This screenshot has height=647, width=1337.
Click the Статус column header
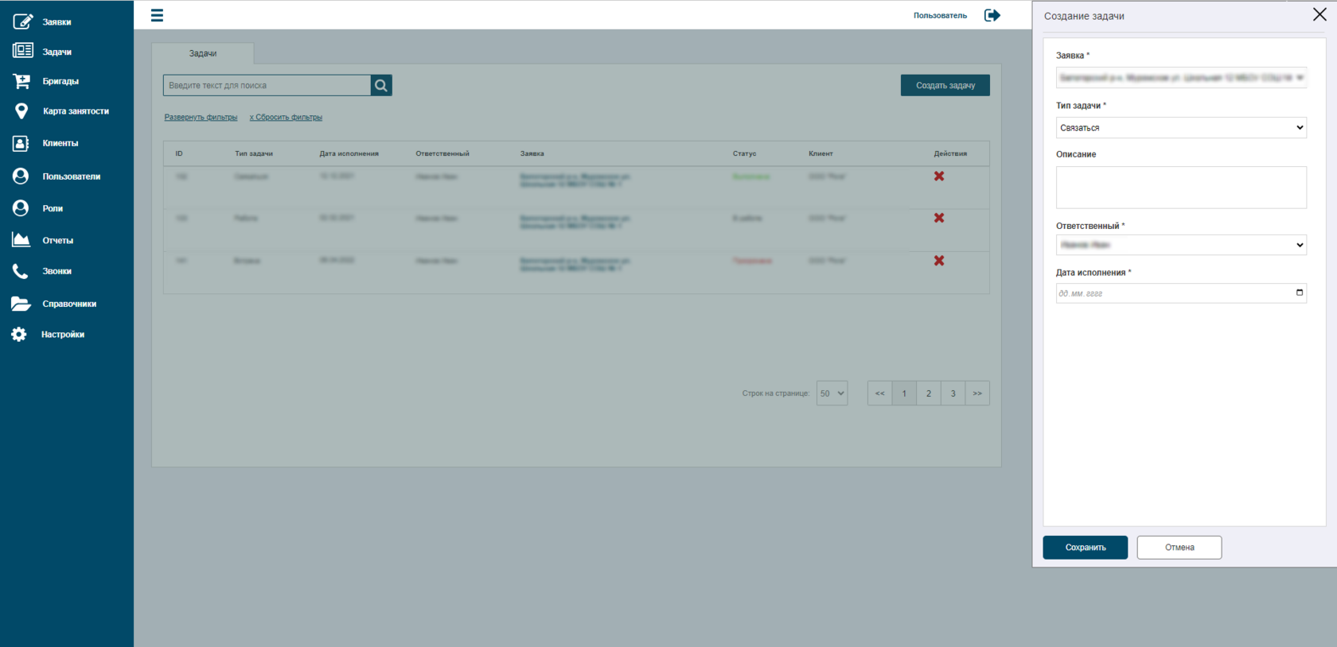click(x=745, y=153)
